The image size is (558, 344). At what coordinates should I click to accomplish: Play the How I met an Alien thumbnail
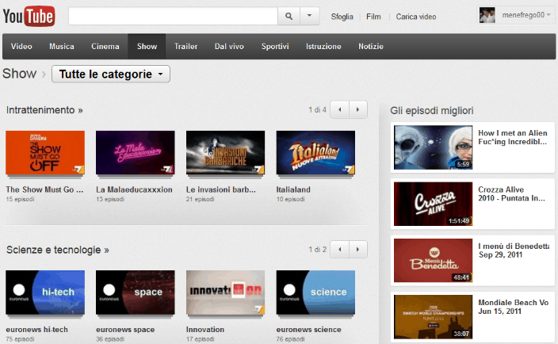[433, 147]
